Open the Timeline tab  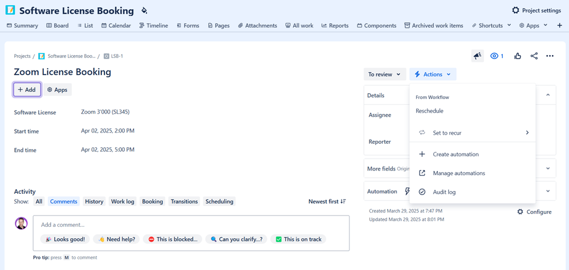tap(153, 26)
